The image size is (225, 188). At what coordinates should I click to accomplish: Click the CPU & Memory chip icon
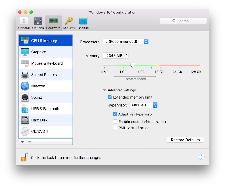point(25,41)
